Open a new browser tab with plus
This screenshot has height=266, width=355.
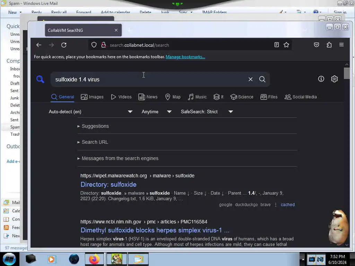click(x=130, y=30)
